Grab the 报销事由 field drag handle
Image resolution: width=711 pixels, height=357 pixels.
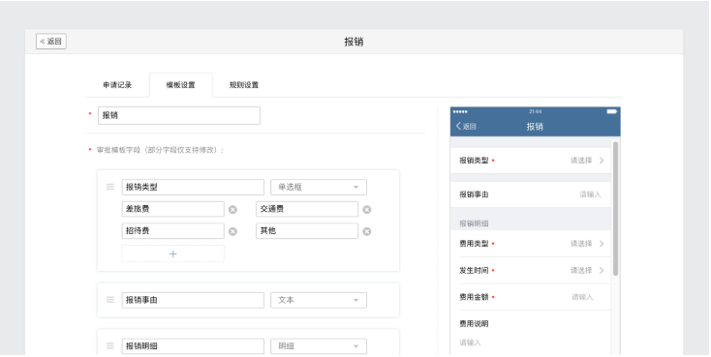[110, 300]
